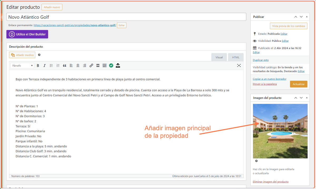Open the novo-atlantico-golf permalink URL
The image size is (316, 189).
click(x=75, y=25)
